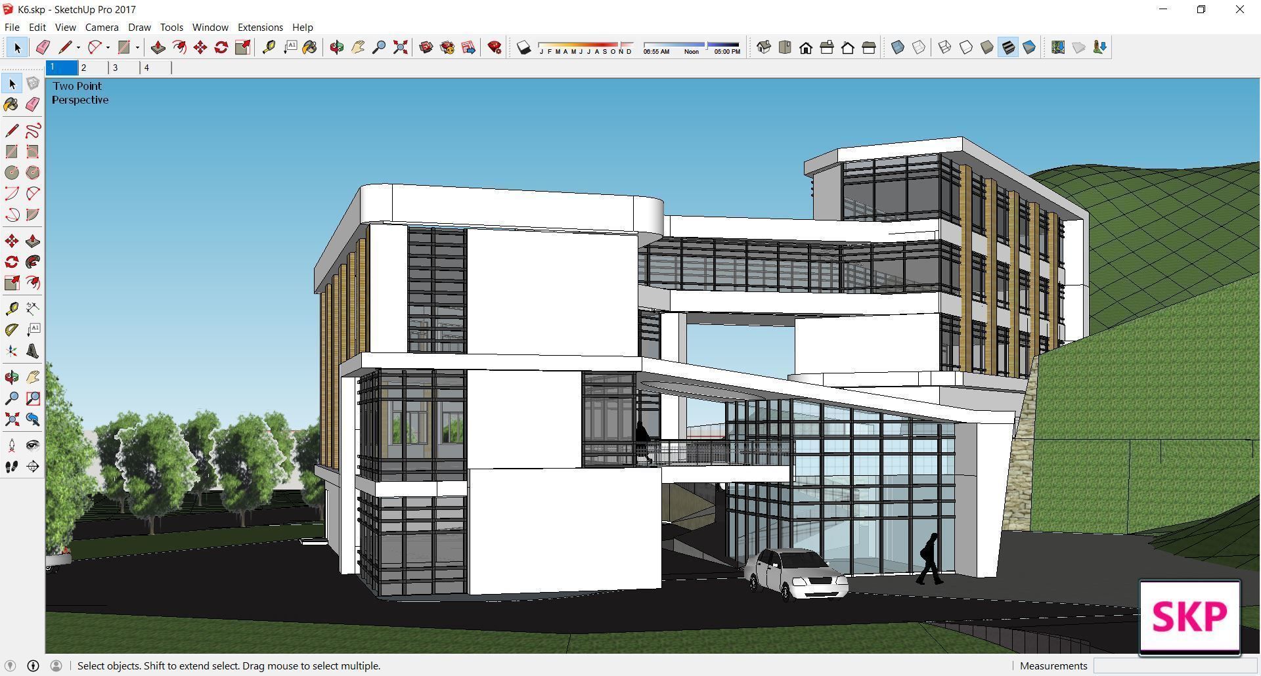The width and height of the screenshot is (1261, 676).
Task: Select the Look Around eye tool
Action: (x=33, y=446)
